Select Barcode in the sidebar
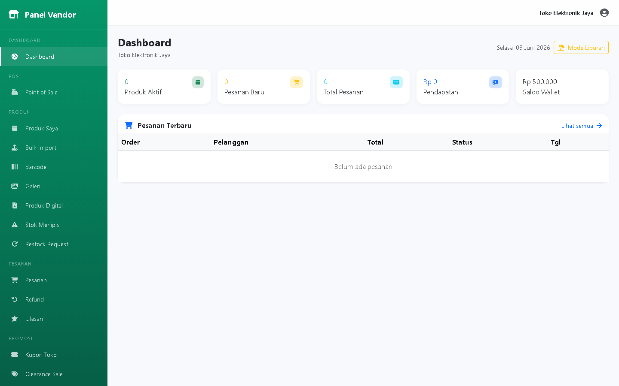 [54, 167]
